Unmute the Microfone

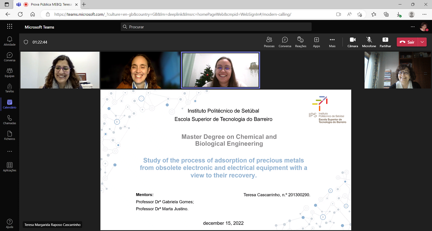click(369, 42)
